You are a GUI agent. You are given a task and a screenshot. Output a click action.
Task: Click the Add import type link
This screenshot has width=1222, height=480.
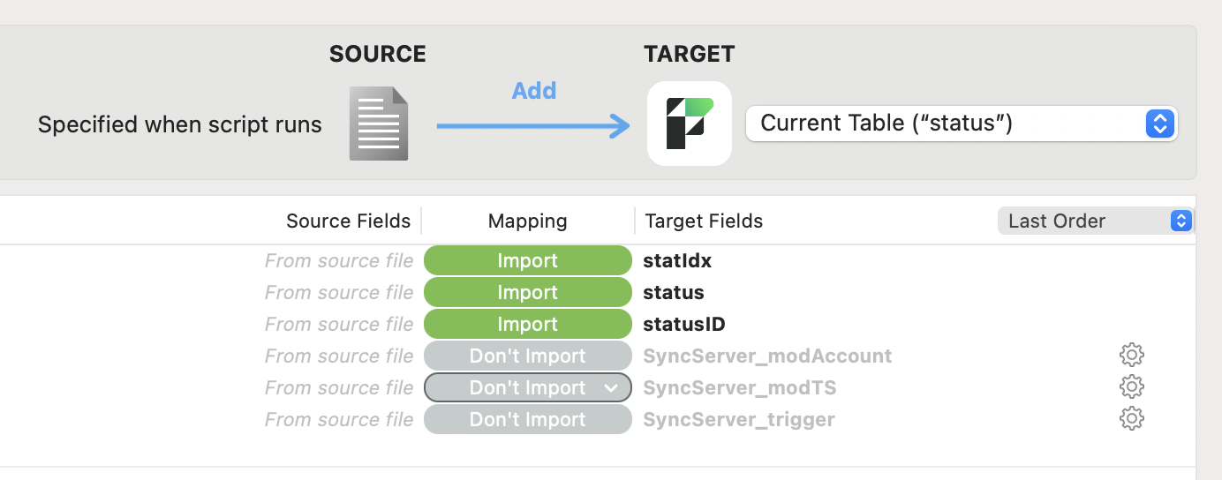(x=534, y=91)
